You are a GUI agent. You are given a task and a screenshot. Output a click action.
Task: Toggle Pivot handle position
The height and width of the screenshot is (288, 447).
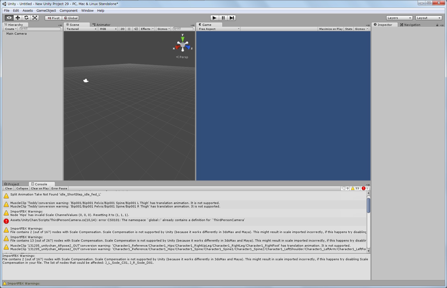(54, 18)
